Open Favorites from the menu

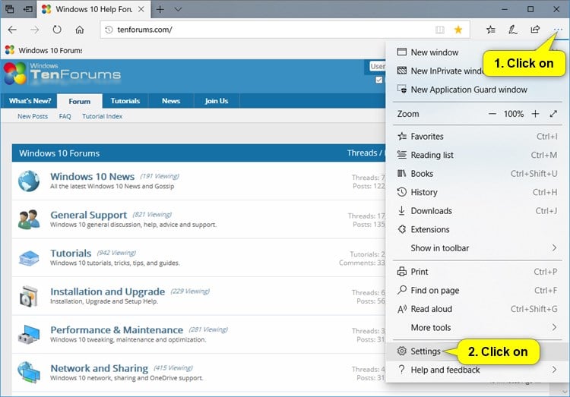477,136
